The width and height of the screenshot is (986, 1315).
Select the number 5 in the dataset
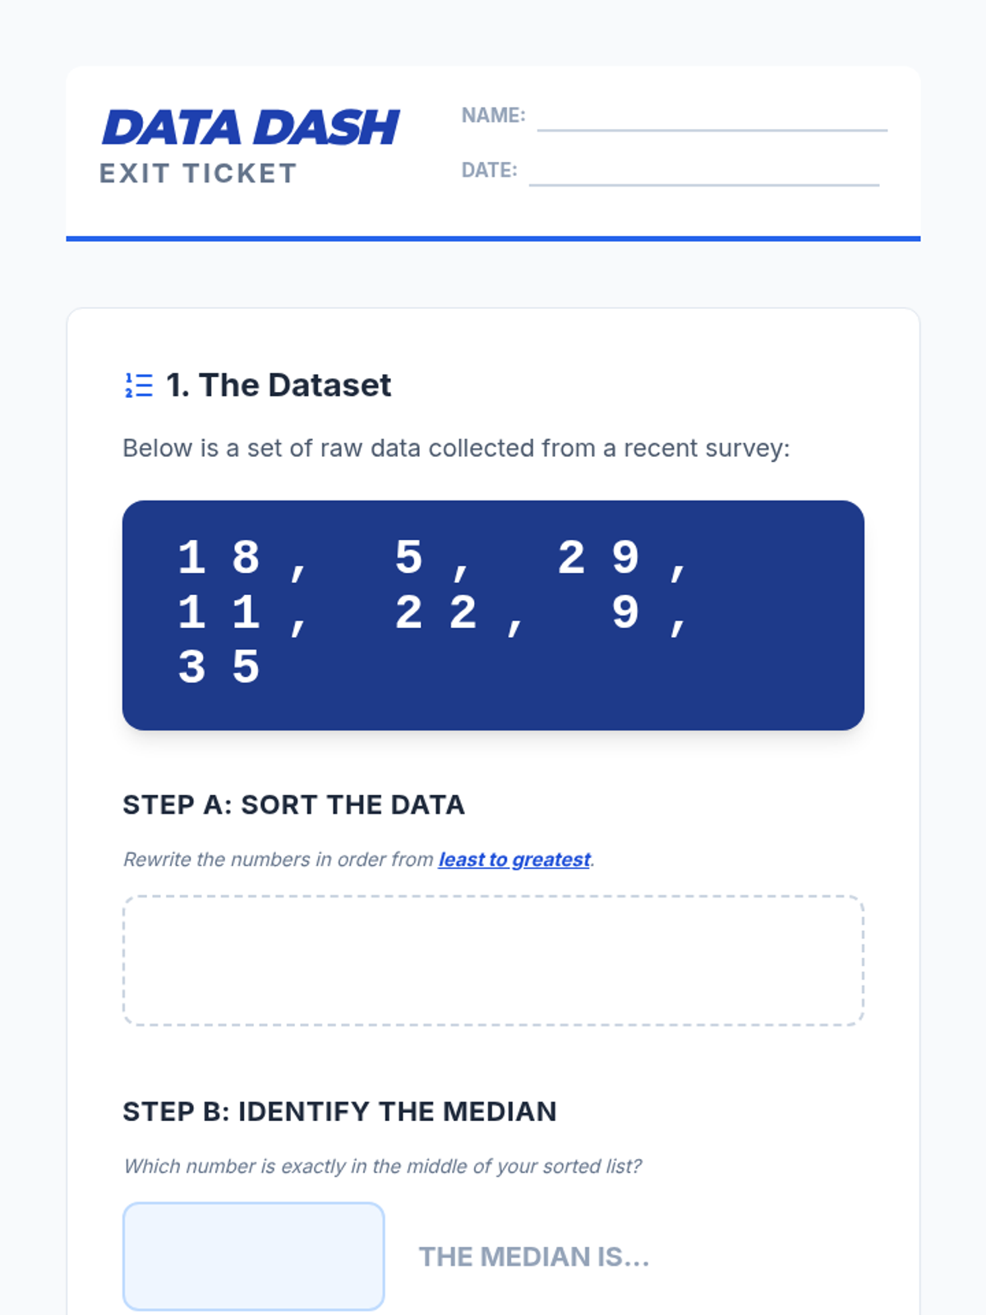click(408, 558)
